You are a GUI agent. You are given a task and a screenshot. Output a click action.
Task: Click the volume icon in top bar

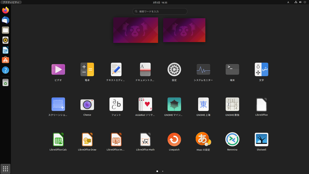click(x=301, y=2)
